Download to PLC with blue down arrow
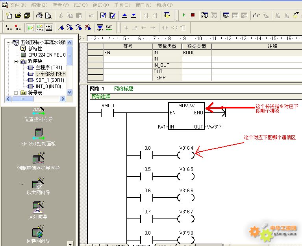The height and width of the screenshot is (246, 302). point(133,16)
